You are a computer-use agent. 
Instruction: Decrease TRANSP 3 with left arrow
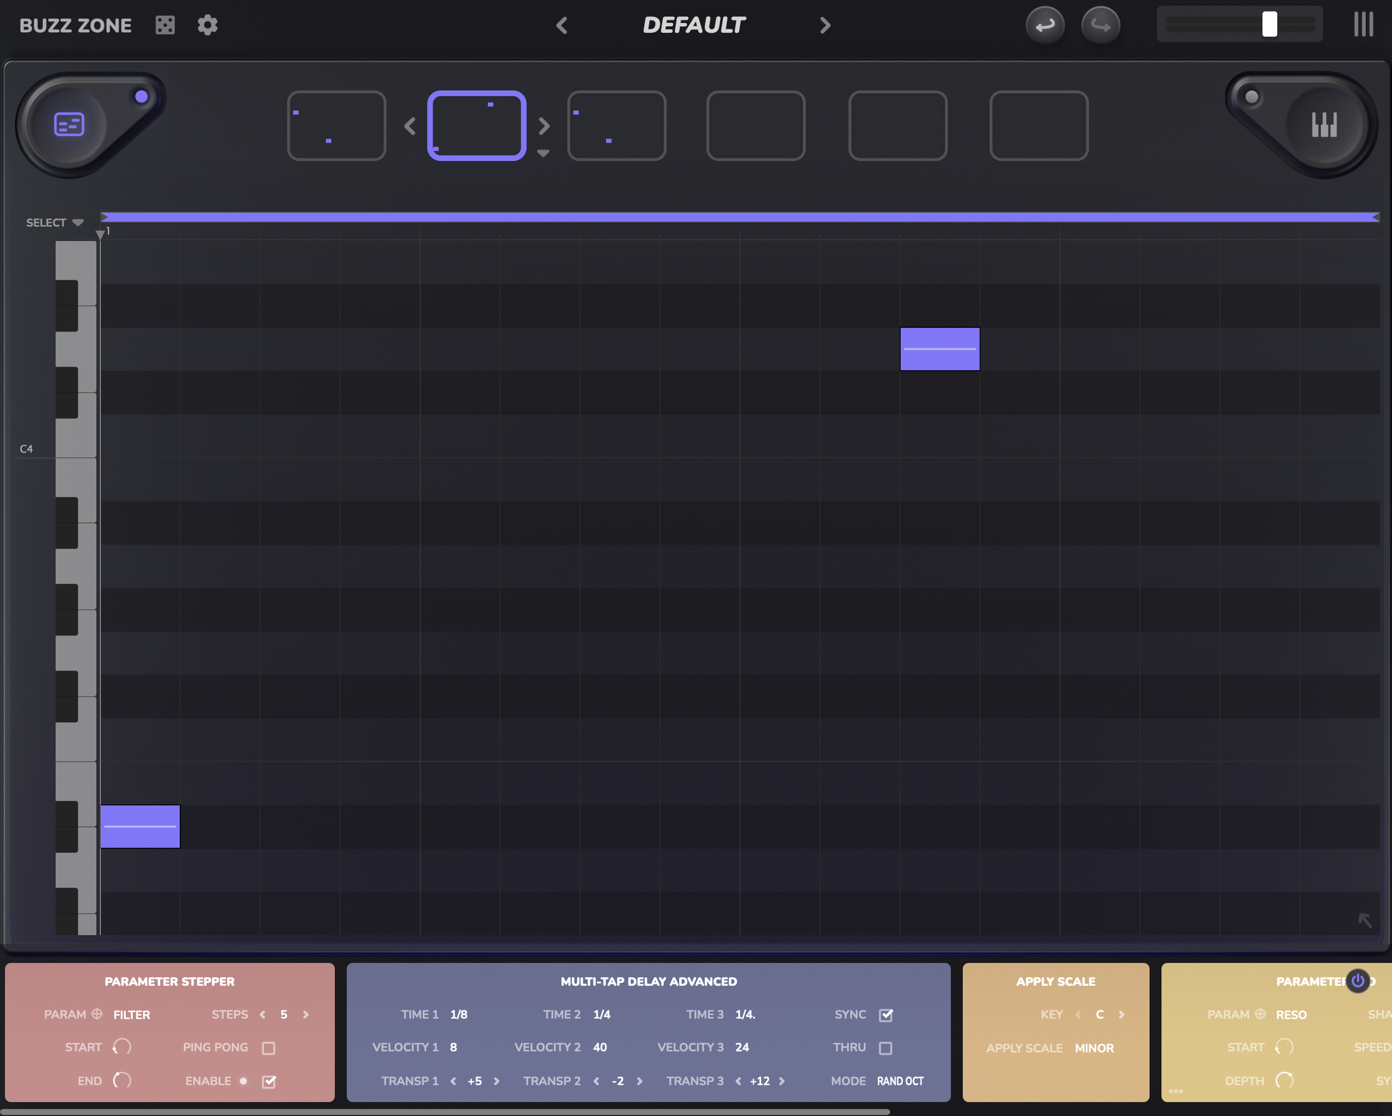click(739, 1080)
